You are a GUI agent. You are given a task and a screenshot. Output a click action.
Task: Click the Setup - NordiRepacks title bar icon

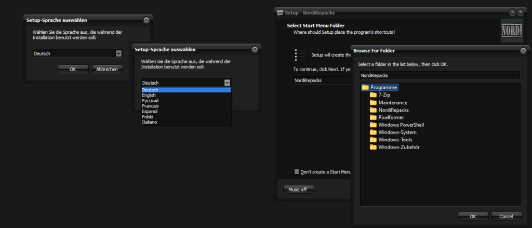[280, 13]
